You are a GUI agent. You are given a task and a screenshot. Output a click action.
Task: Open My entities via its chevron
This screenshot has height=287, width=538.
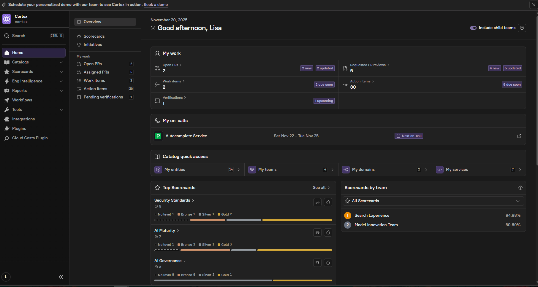coord(238,170)
